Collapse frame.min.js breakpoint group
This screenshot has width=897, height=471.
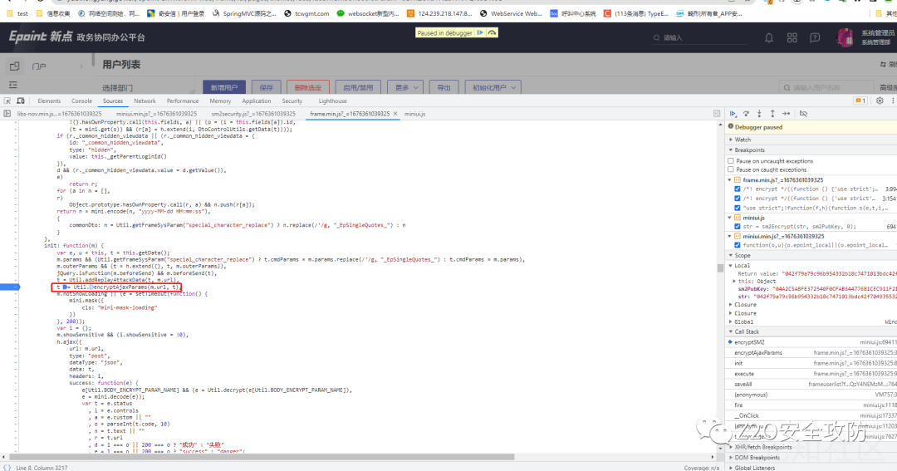729,179
